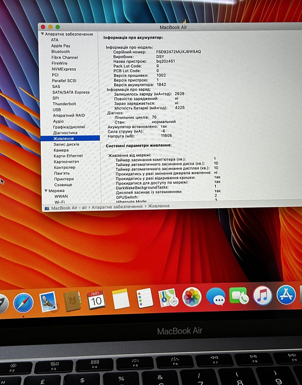Select SPI in the sidebar
The width and height of the screenshot is (302, 385).
(x=56, y=98)
